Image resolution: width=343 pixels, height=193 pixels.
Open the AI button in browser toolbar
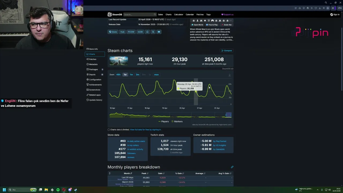pos(340,8)
